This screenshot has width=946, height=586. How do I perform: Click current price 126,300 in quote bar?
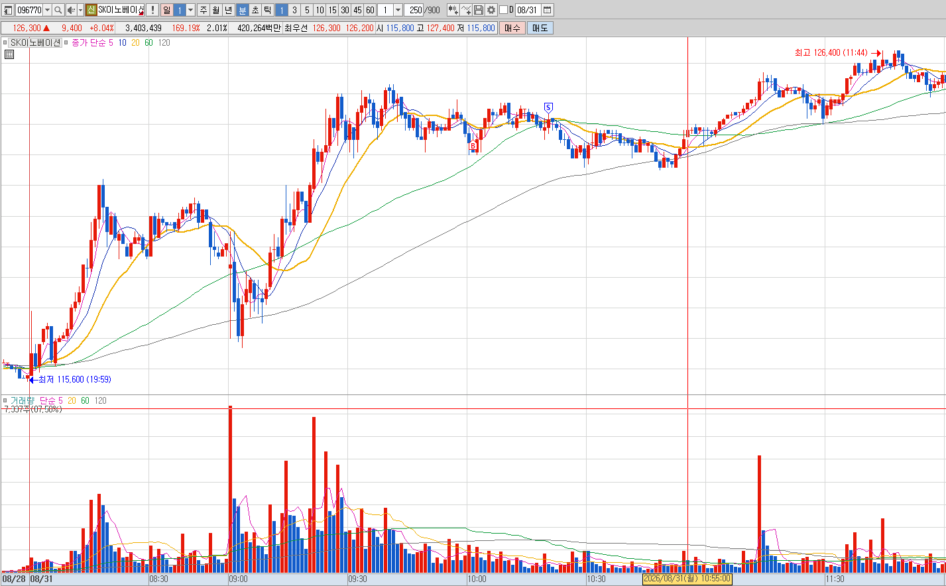(x=27, y=28)
